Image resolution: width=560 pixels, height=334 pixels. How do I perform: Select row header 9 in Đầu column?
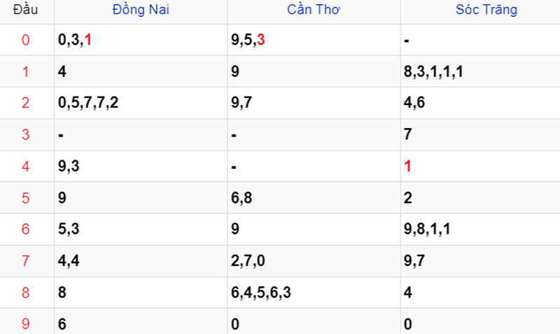click(25, 323)
